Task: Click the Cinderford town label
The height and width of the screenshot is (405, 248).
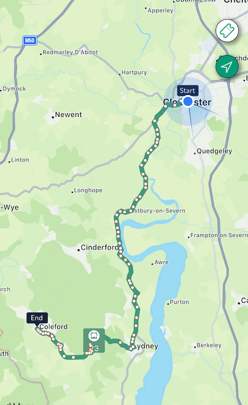Action: 99,248
